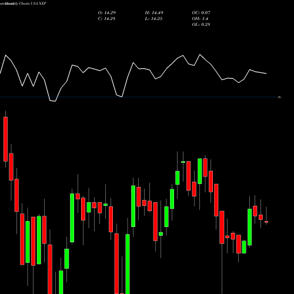Click the OH: 1.4 value

point(200,19)
